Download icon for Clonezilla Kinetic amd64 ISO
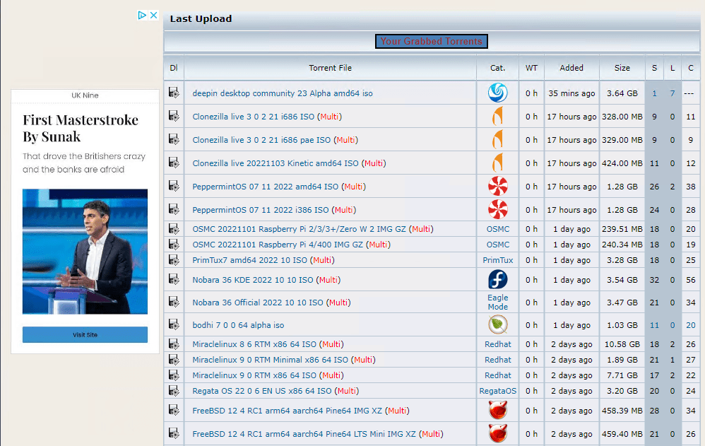 coord(174,163)
